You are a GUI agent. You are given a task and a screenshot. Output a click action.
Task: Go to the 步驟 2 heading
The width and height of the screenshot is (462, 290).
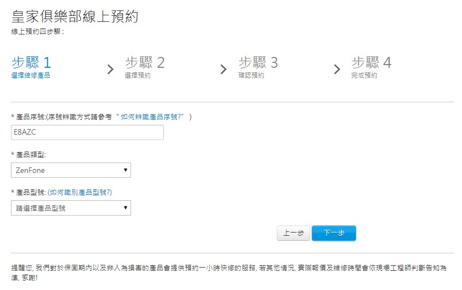(x=144, y=62)
